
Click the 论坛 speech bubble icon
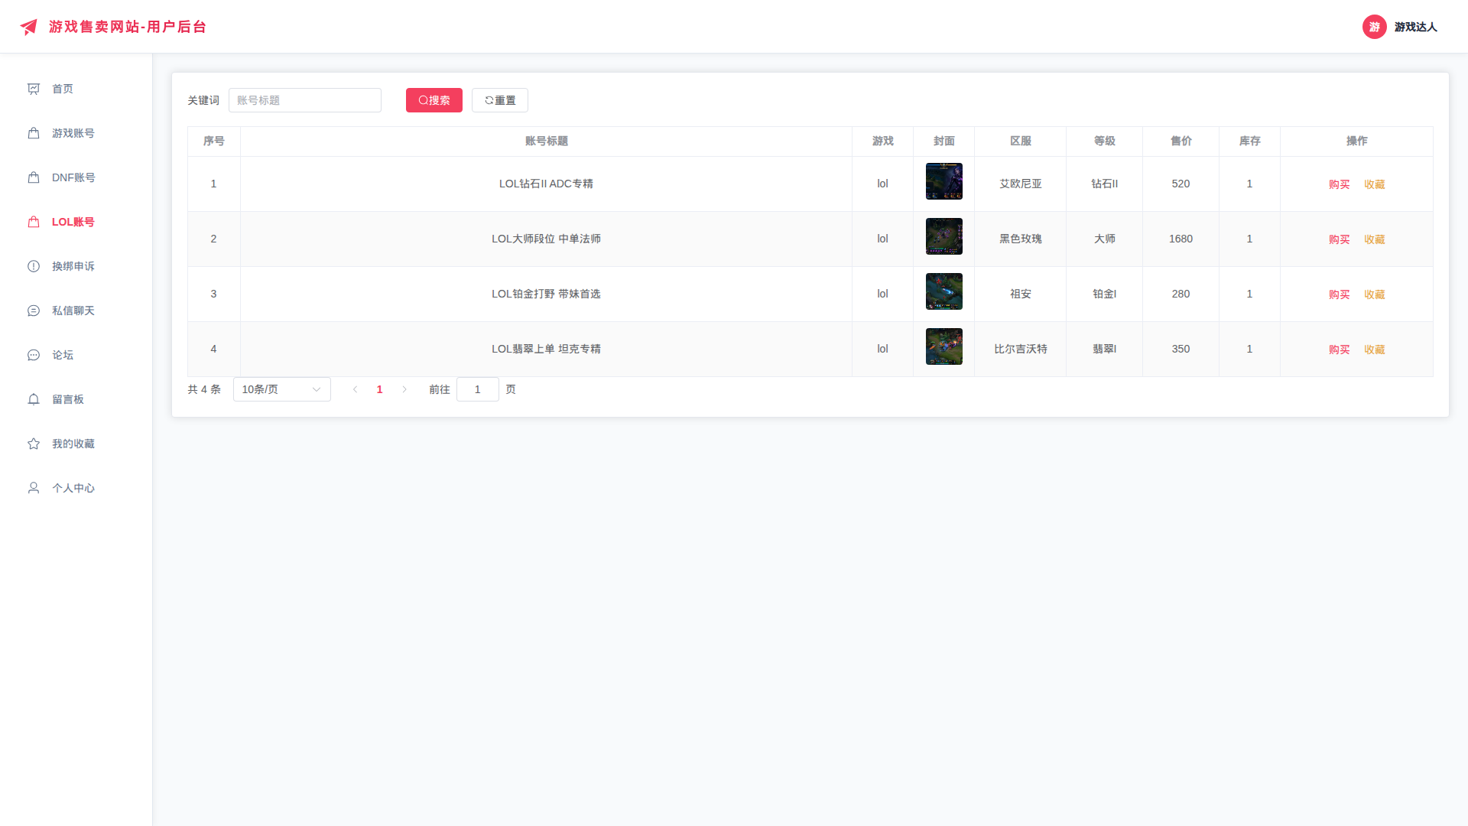pyautogui.click(x=34, y=355)
